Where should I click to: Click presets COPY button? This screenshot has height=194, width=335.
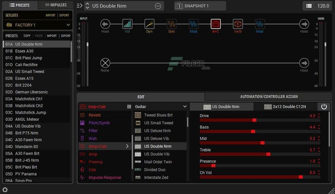[x=27, y=36]
